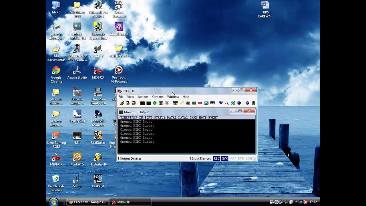Toggle the KYB indicator in status bar
Image resolution: width=366 pixels, height=206 pixels.
point(241,159)
